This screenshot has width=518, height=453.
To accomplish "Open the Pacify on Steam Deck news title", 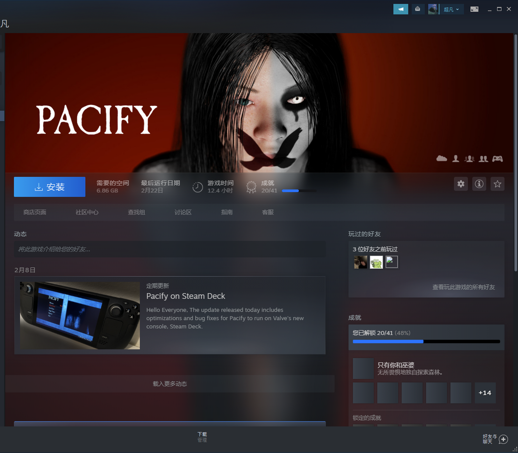I will click(186, 296).
